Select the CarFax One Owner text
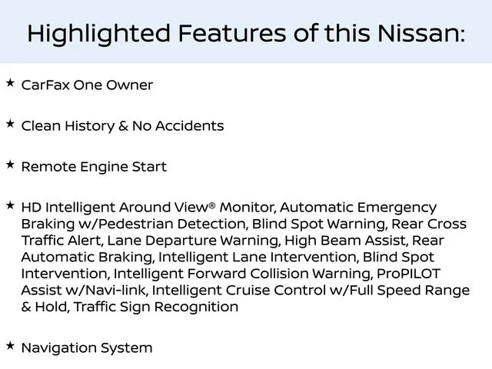Image resolution: width=492 pixels, height=369 pixels. tap(87, 85)
